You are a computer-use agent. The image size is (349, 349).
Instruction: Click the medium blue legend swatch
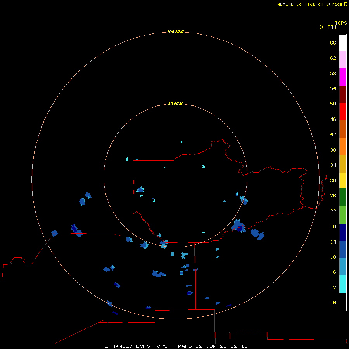[342, 249]
